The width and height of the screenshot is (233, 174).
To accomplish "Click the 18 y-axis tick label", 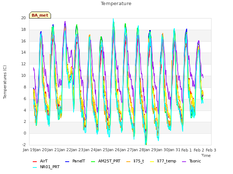I will coord(23,29).
